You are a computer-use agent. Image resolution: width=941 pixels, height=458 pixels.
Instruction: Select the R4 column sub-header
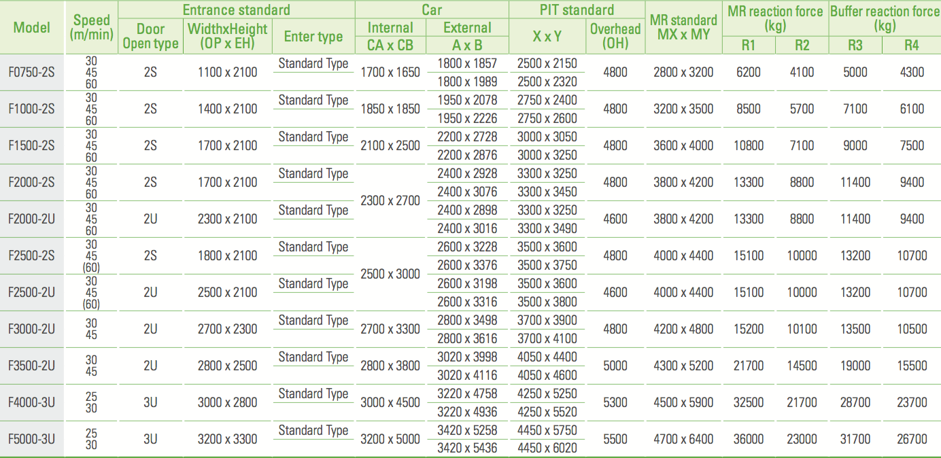(x=912, y=46)
